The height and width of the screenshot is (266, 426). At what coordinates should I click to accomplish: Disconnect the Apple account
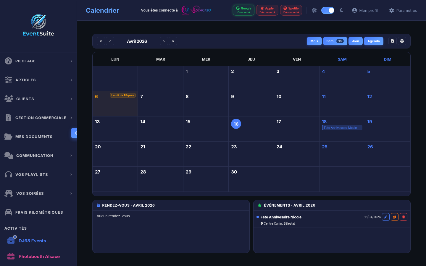coord(267,10)
